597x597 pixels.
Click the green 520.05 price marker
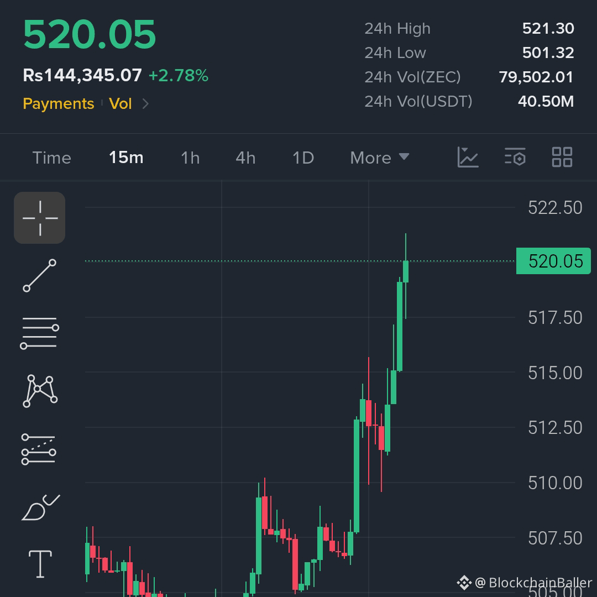tap(553, 261)
